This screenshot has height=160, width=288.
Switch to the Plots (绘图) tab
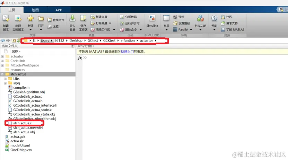click(x=35, y=10)
